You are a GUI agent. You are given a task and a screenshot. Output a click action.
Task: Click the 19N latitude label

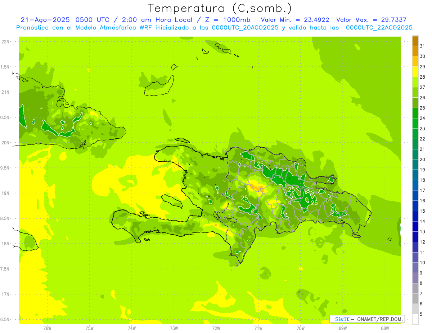[x=5, y=193]
